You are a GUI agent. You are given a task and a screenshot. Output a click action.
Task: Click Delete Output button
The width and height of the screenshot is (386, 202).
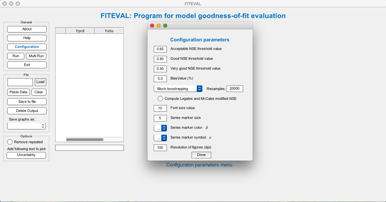pos(27,111)
